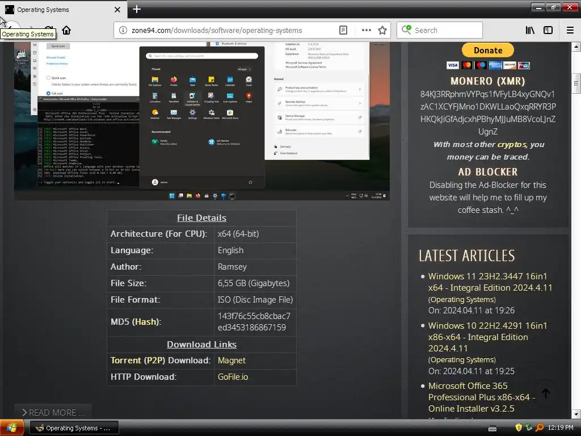
Task: Open the Magnet torrent download link
Action: [x=231, y=360]
